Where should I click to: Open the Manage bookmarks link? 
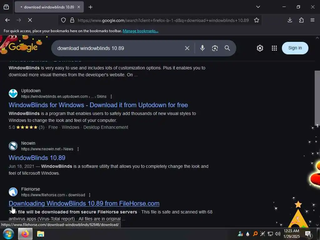click(140, 31)
